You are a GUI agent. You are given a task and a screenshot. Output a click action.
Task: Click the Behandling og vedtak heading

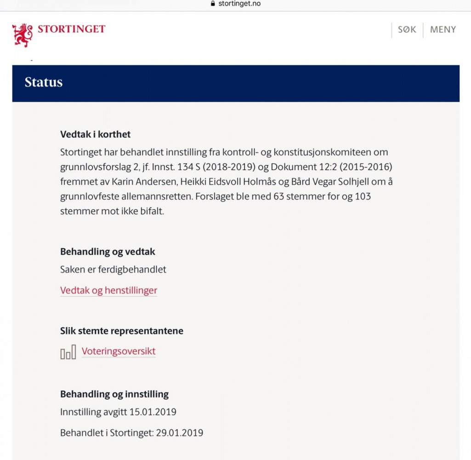pos(108,252)
